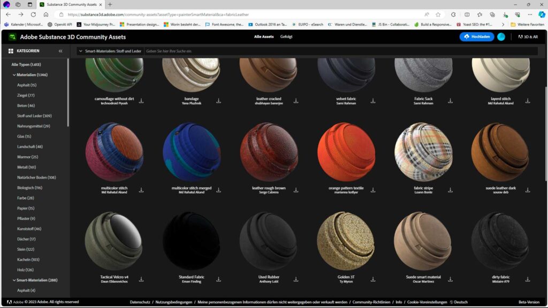Image resolution: width=548 pixels, height=308 pixels.
Task: Download the Used Rubber material
Action: (x=295, y=279)
